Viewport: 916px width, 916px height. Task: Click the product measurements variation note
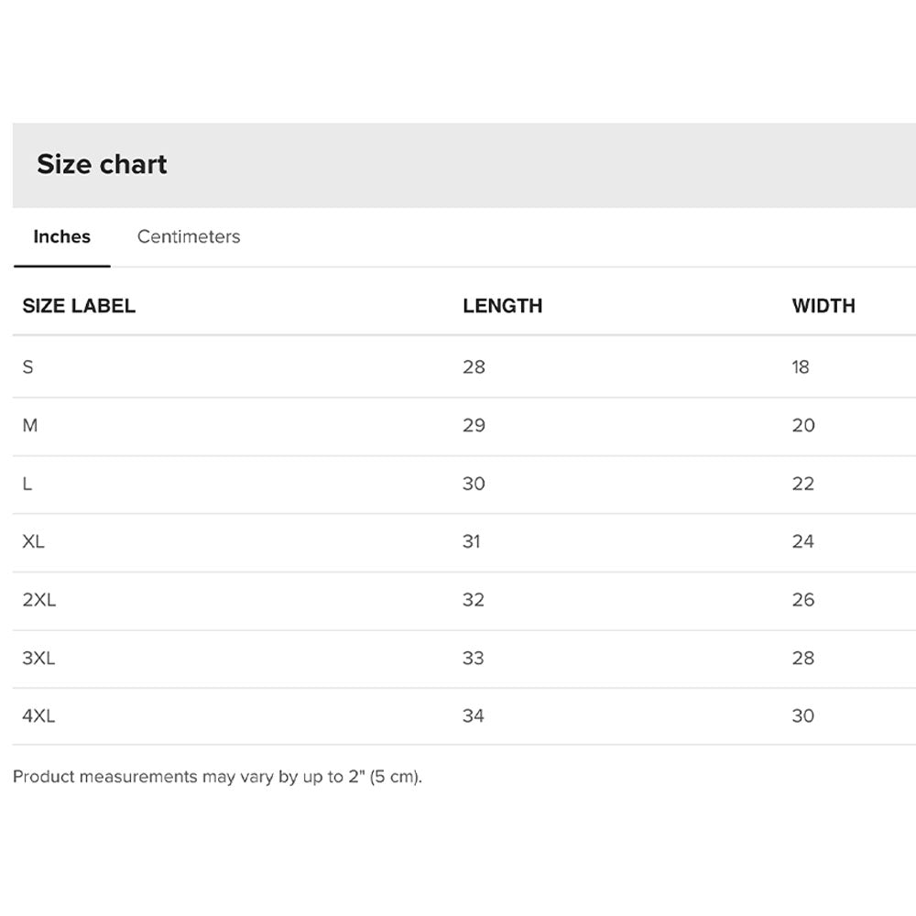pyautogui.click(x=217, y=777)
